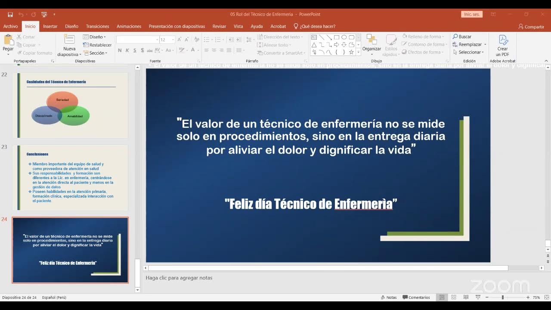551x310 pixels.
Task: Toggle italic K formatting
Action: pyautogui.click(x=127, y=50)
